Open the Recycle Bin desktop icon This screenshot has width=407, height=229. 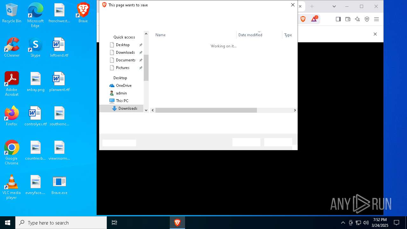pyautogui.click(x=12, y=13)
